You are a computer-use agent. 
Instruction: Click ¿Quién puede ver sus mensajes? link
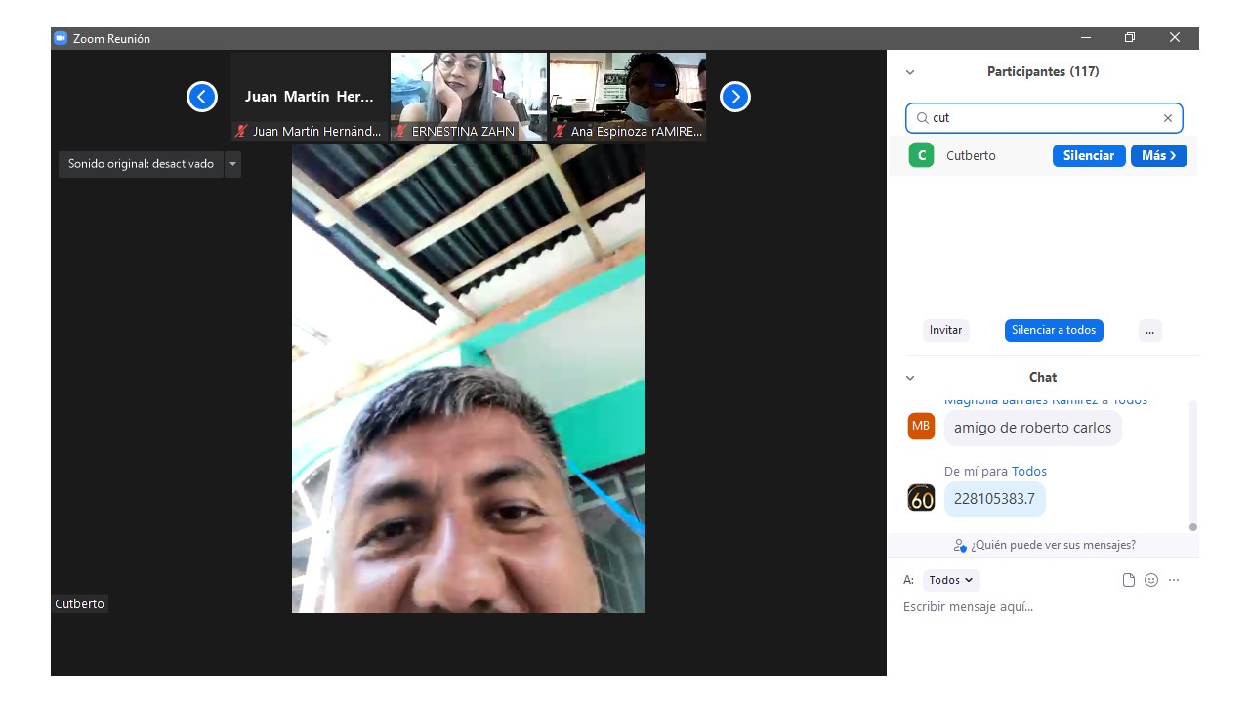pos(1045,545)
